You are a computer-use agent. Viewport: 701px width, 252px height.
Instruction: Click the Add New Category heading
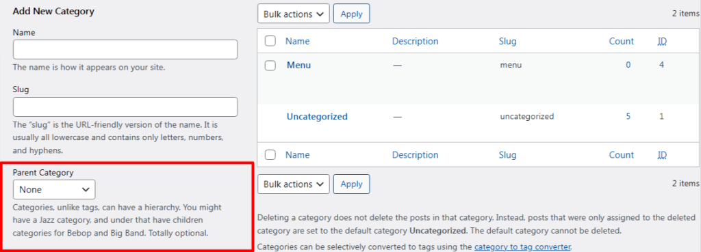tap(53, 12)
